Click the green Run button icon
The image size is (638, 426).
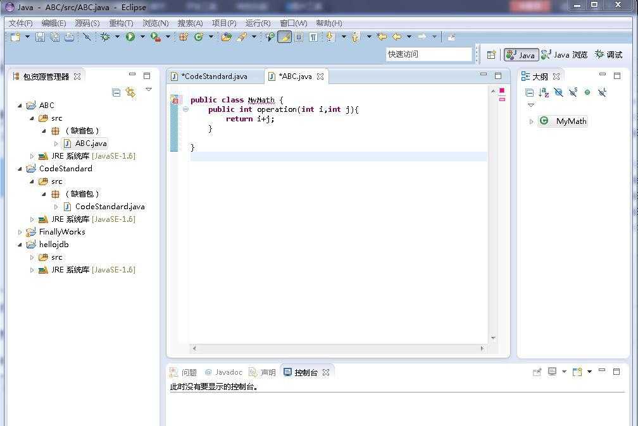pos(130,37)
